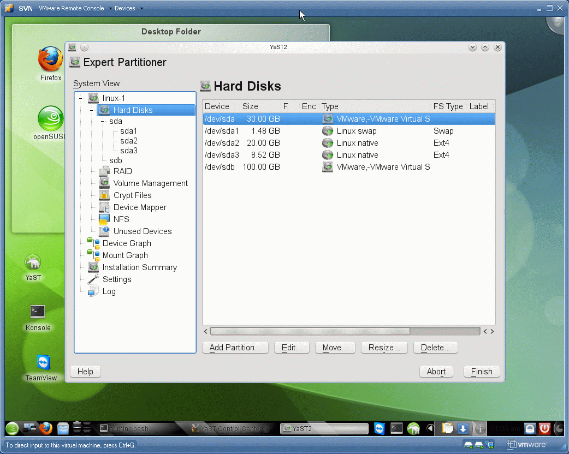Click the Linux swap partition icon
This screenshot has height=454, width=569.
click(x=328, y=131)
